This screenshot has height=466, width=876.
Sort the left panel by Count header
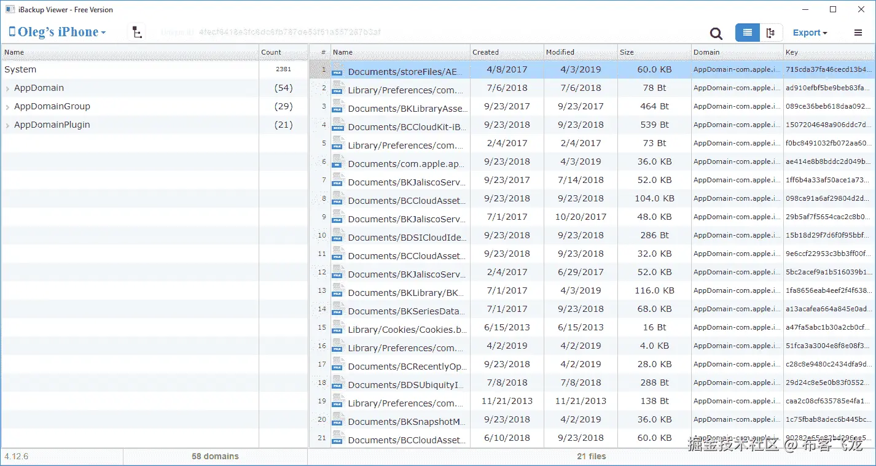pyautogui.click(x=283, y=52)
